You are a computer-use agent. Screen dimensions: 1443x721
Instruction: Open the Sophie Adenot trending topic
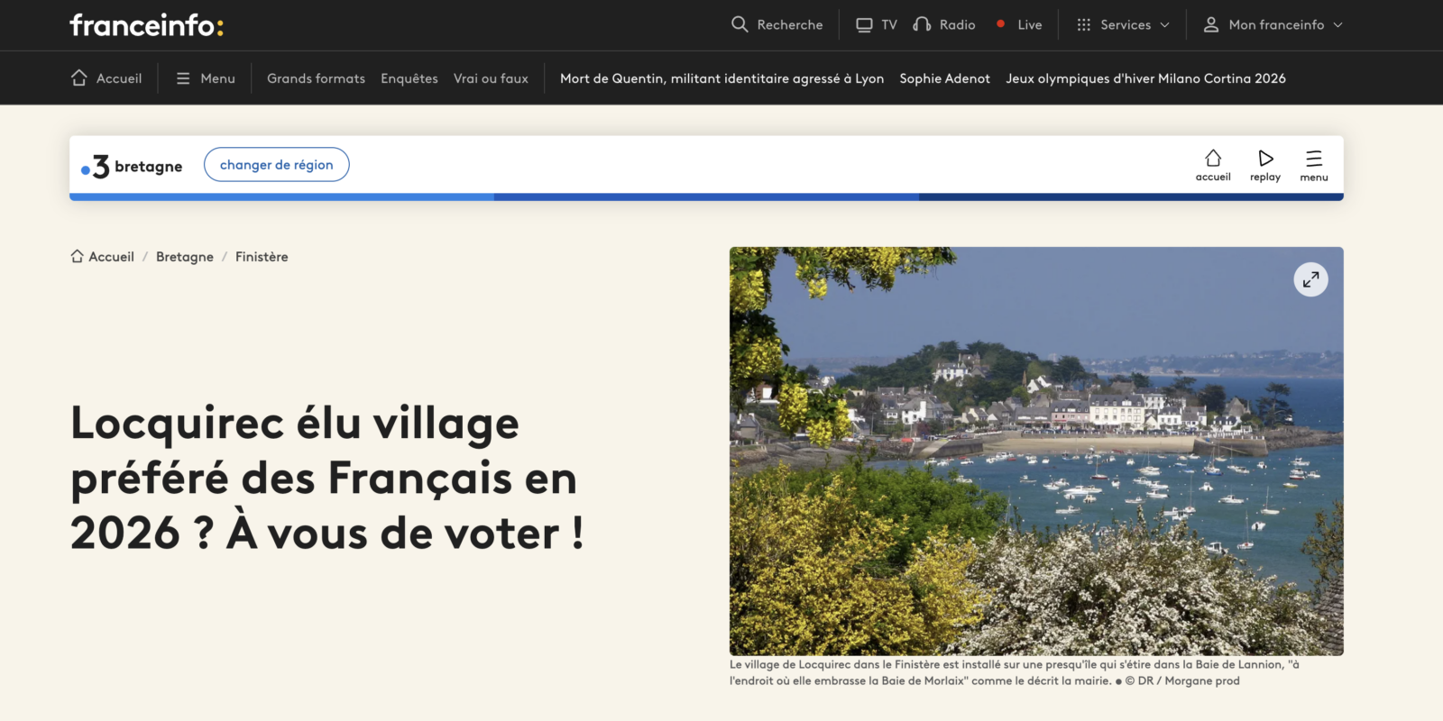tap(944, 78)
